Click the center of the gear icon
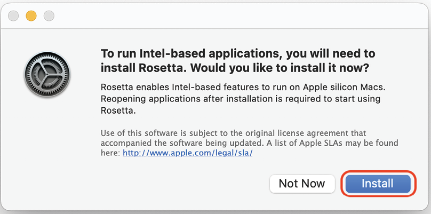 click(x=47, y=74)
